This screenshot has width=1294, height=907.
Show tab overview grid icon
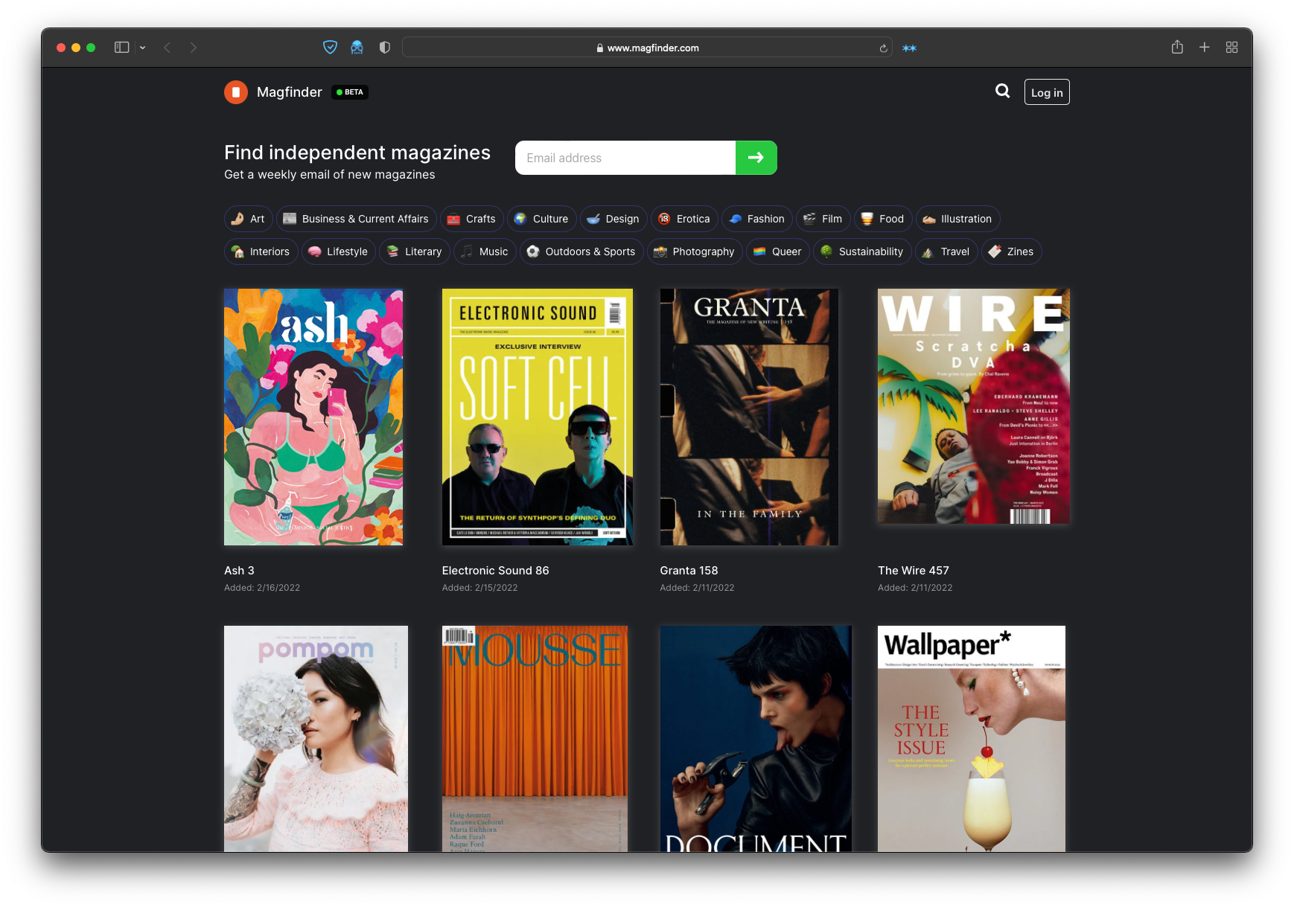pyautogui.click(x=1232, y=47)
